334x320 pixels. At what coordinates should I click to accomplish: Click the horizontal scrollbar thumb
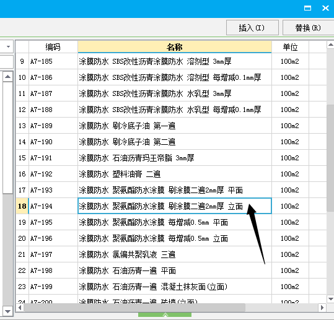coord(134,308)
